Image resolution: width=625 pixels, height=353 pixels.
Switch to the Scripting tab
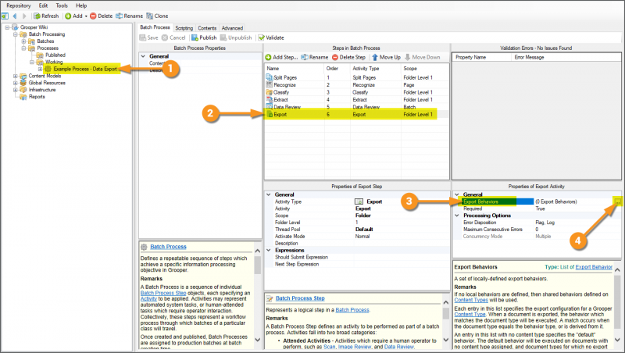coord(184,28)
